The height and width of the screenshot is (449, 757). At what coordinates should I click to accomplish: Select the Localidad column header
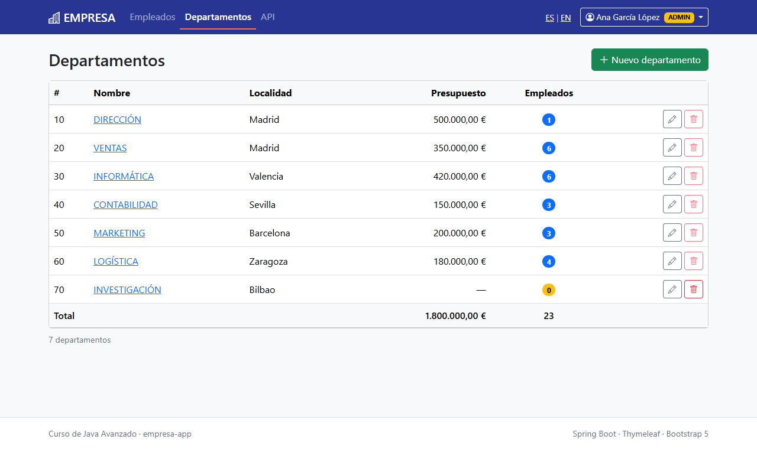point(270,93)
